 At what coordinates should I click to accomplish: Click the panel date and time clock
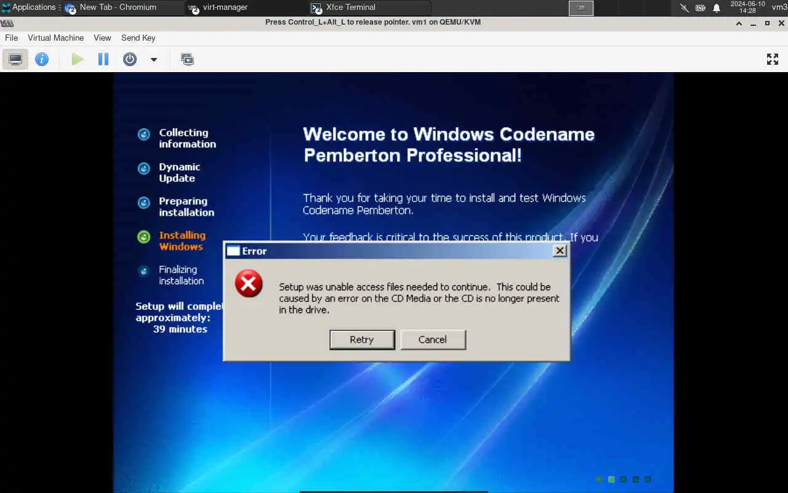pyautogui.click(x=747, y=7)
